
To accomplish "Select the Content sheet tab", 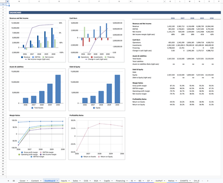I will point(35,181).
